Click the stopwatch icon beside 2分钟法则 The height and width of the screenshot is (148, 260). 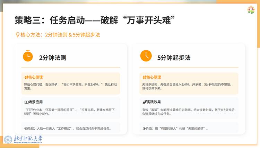coord(28,55)
